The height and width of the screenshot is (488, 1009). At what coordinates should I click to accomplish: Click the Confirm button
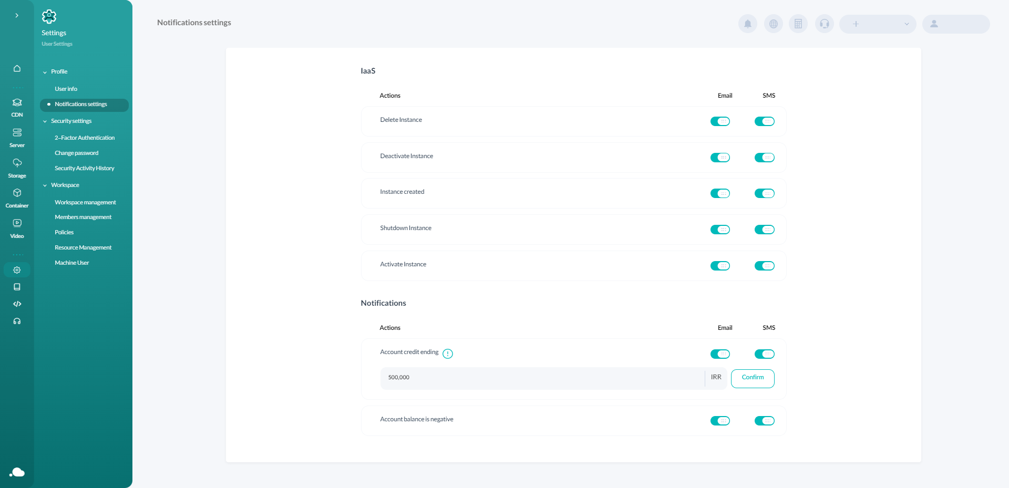tap(753, 378)
